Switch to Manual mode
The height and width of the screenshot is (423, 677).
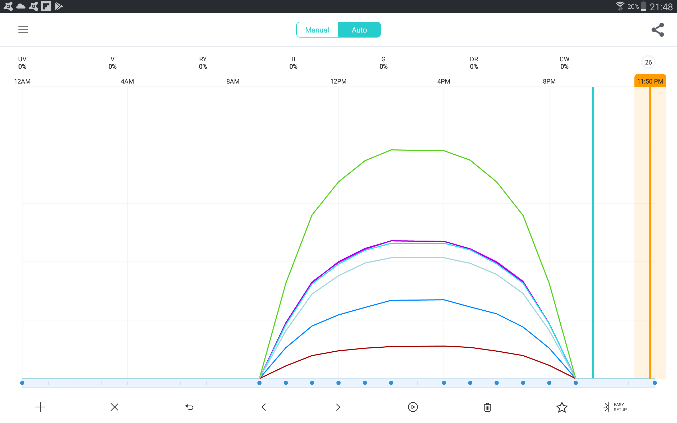tap(317, 30)
